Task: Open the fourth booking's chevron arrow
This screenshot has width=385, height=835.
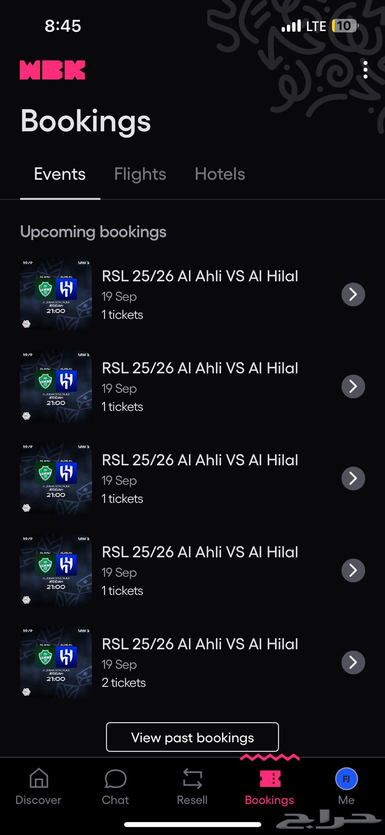Action: click(x=353, y=570)
